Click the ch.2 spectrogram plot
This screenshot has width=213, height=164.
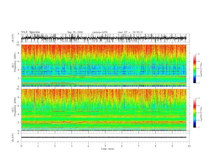(104, 110)
